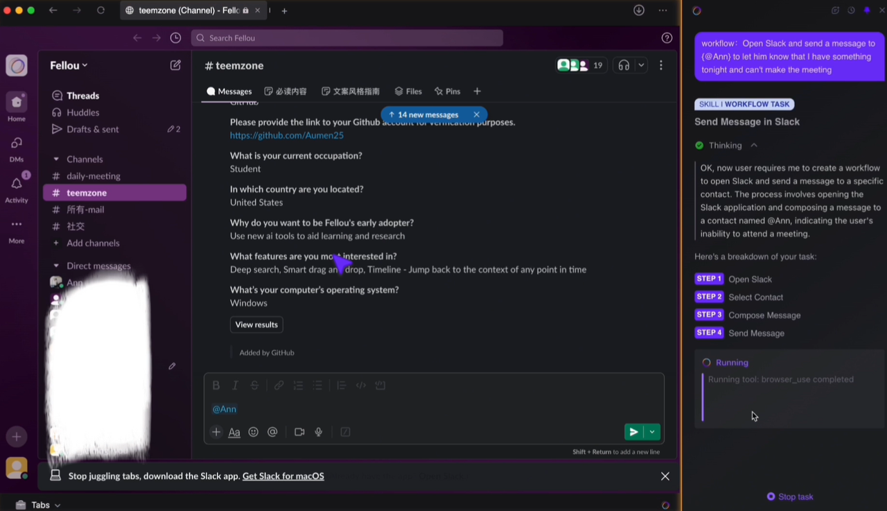
Task: Switch to the Files tab
Action: click(408, 91)
